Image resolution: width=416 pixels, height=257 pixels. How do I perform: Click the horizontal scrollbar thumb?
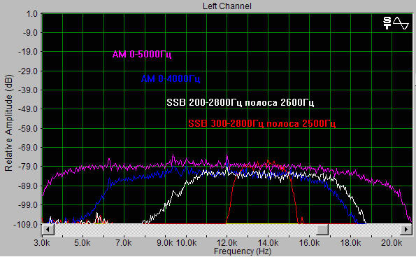click(x=322, y=230)
